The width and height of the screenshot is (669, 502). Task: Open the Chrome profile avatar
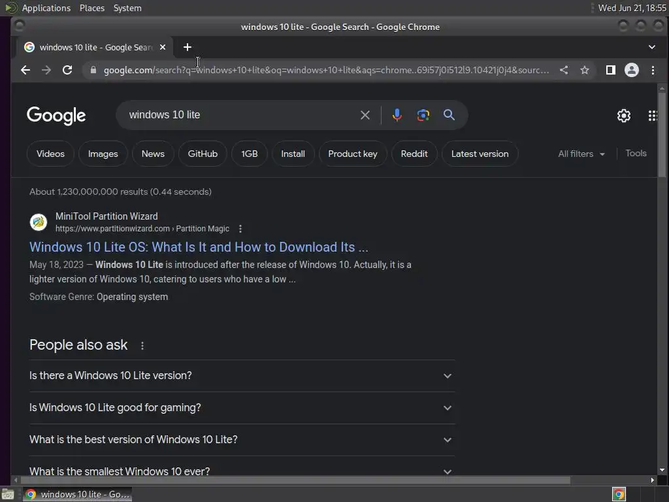click(632, 70)
